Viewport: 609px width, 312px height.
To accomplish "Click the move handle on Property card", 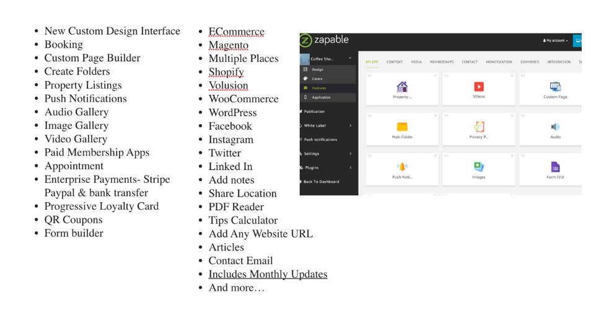I will pyautogui.click(x=369, y=76).
